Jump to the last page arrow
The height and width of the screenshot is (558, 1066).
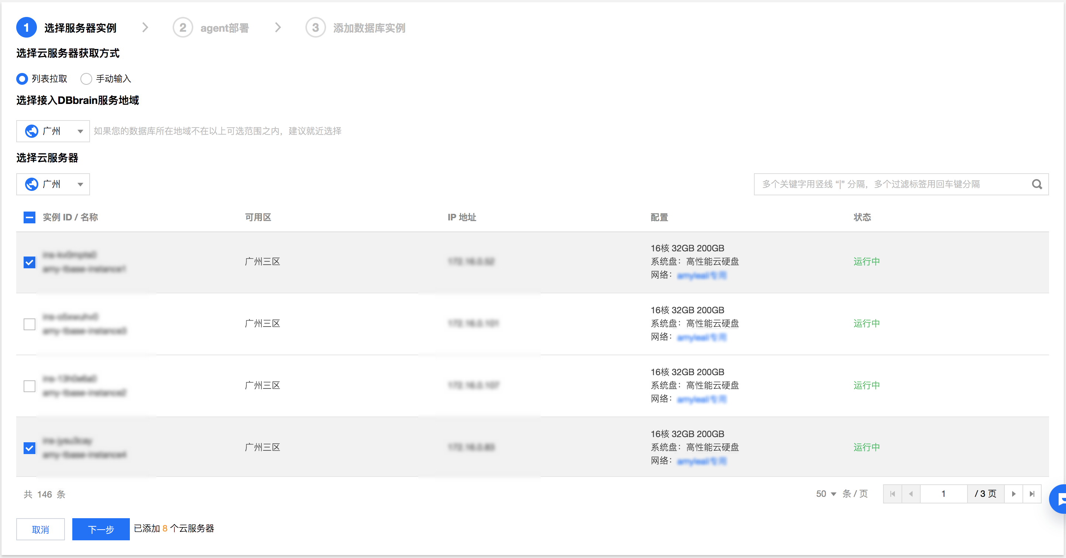click(1032, 494)
